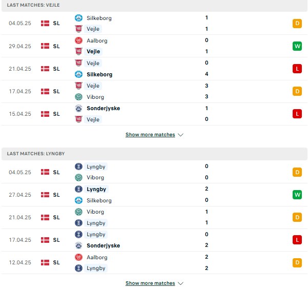Screen dimensions: 308x291
Task: Click the Sonderjyske crest in the 15.04.25 match
Action: pos(78,108)
